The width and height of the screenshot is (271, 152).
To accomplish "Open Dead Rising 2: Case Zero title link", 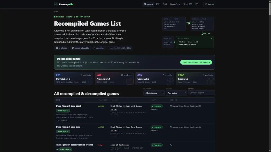I will tap(69, 127).
